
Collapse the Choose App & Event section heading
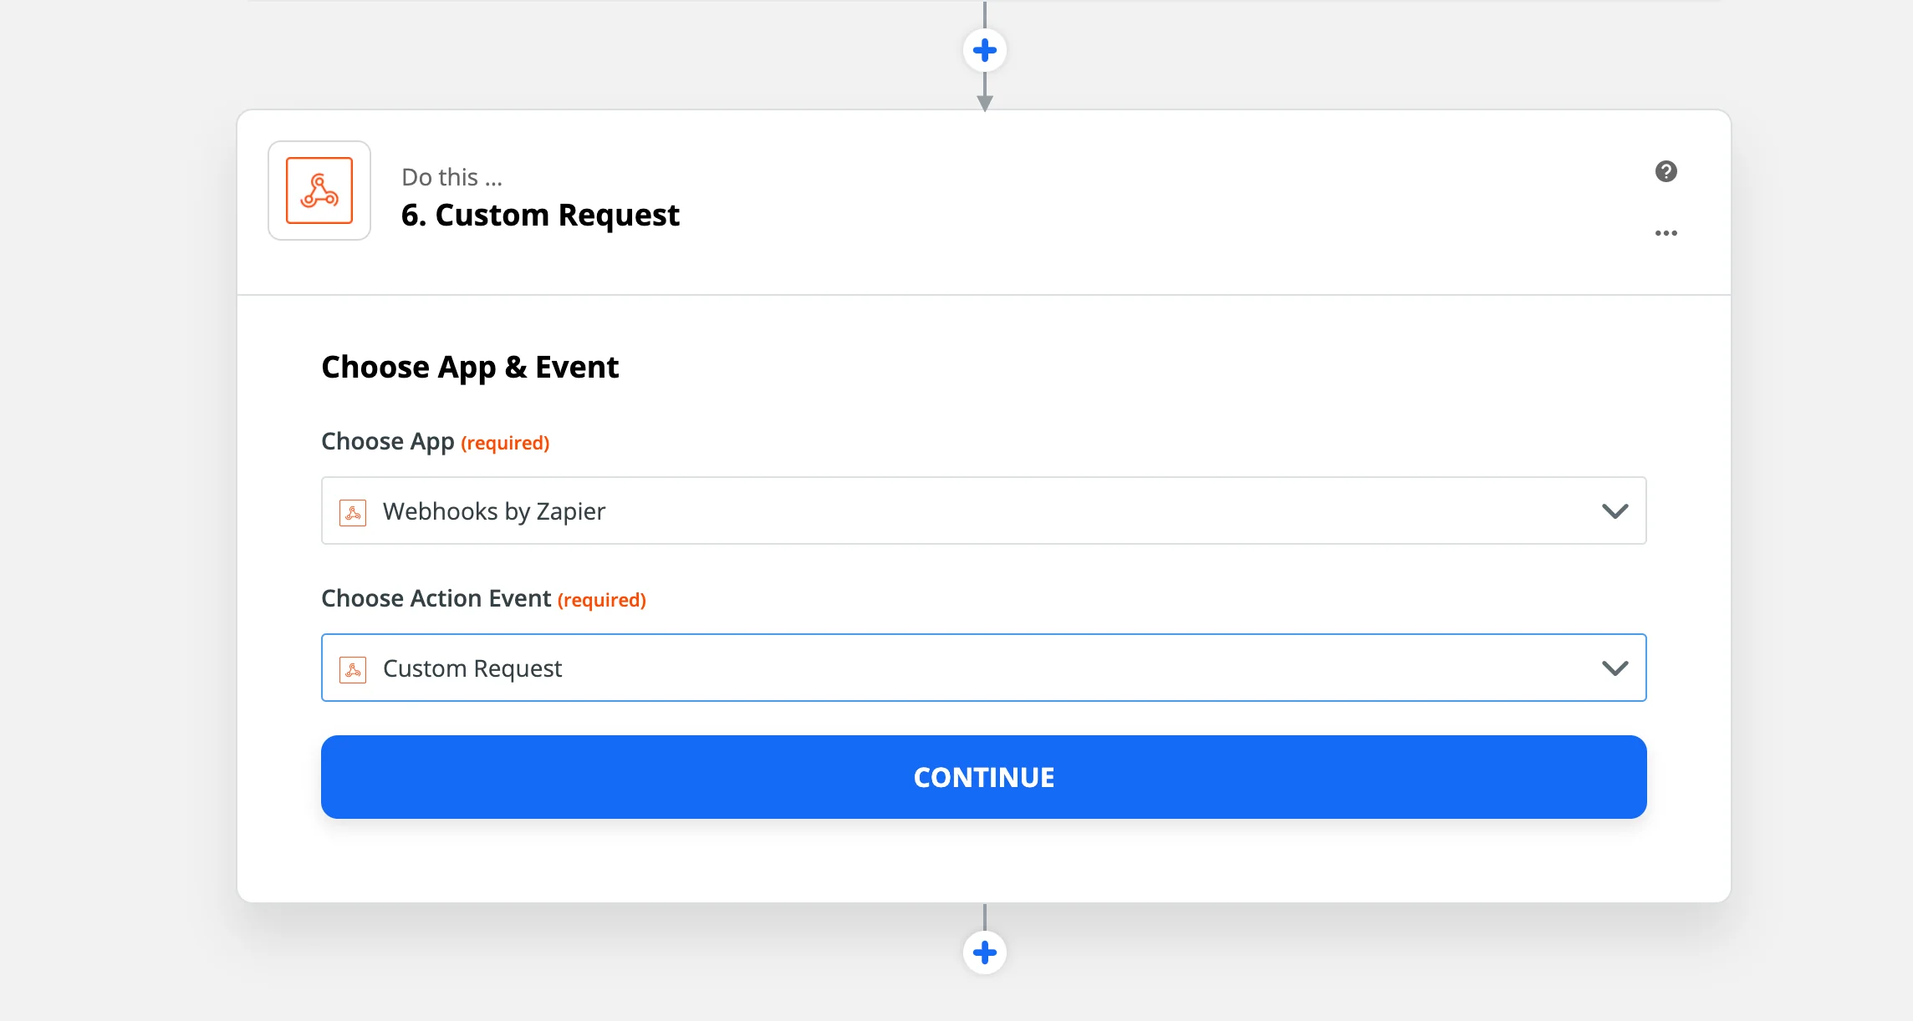point(470,368)
